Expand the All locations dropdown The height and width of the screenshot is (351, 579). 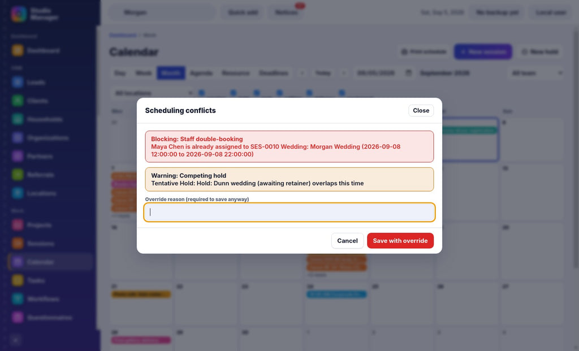coord(153,93)
